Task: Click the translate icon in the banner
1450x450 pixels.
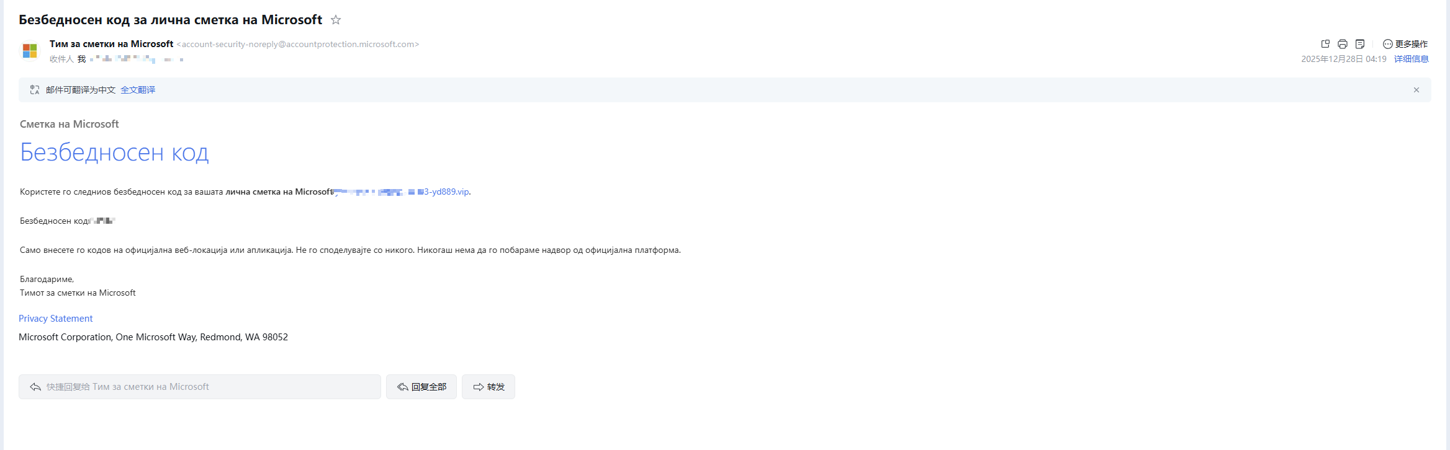Action: 35,90
